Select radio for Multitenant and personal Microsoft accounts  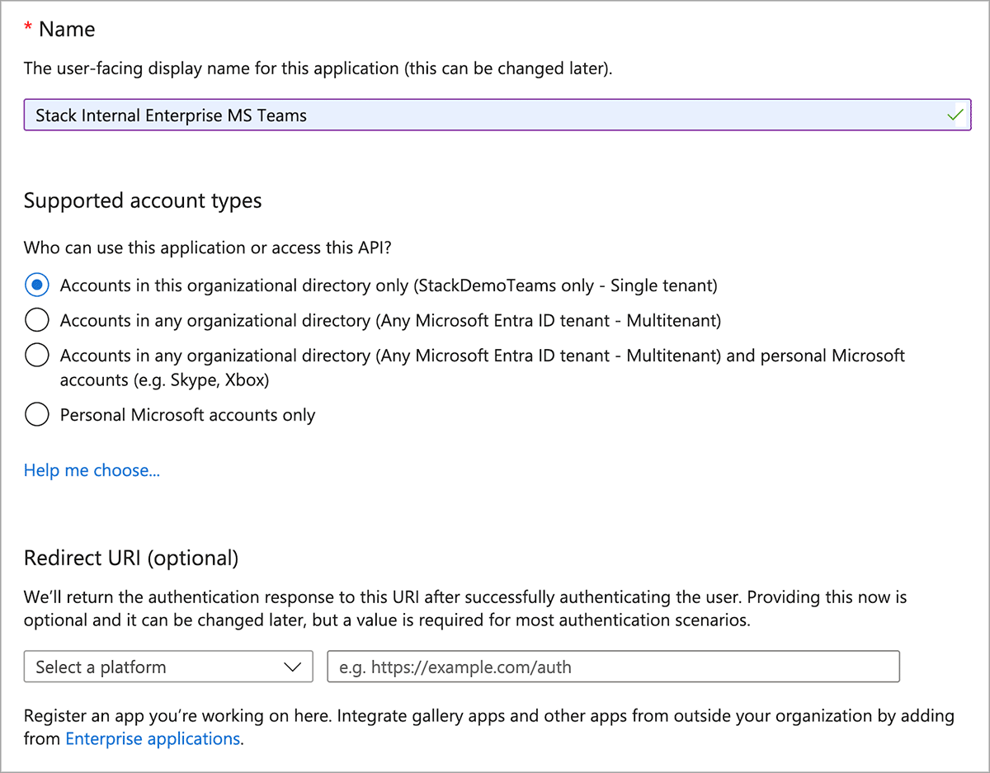[x=37, y=356]
